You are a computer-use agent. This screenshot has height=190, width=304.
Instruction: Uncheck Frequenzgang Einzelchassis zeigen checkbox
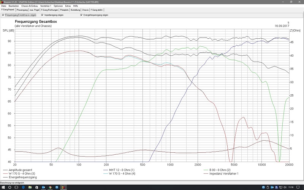[3, 15]
